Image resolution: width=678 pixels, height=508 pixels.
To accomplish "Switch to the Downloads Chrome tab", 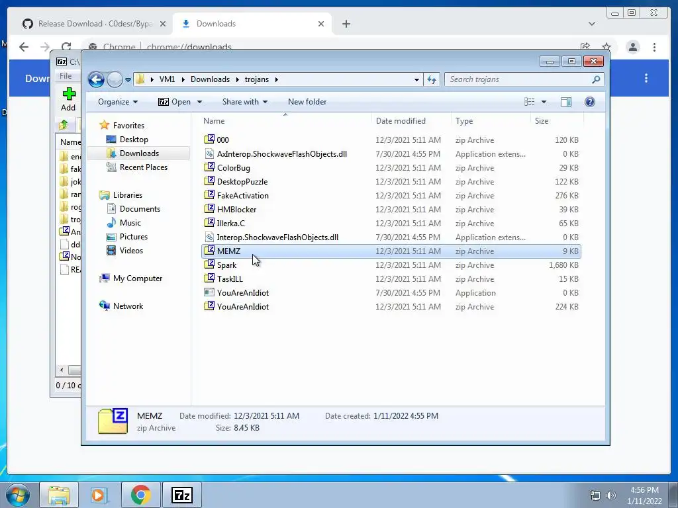I will pyautogui.click(x=252, y=24).
